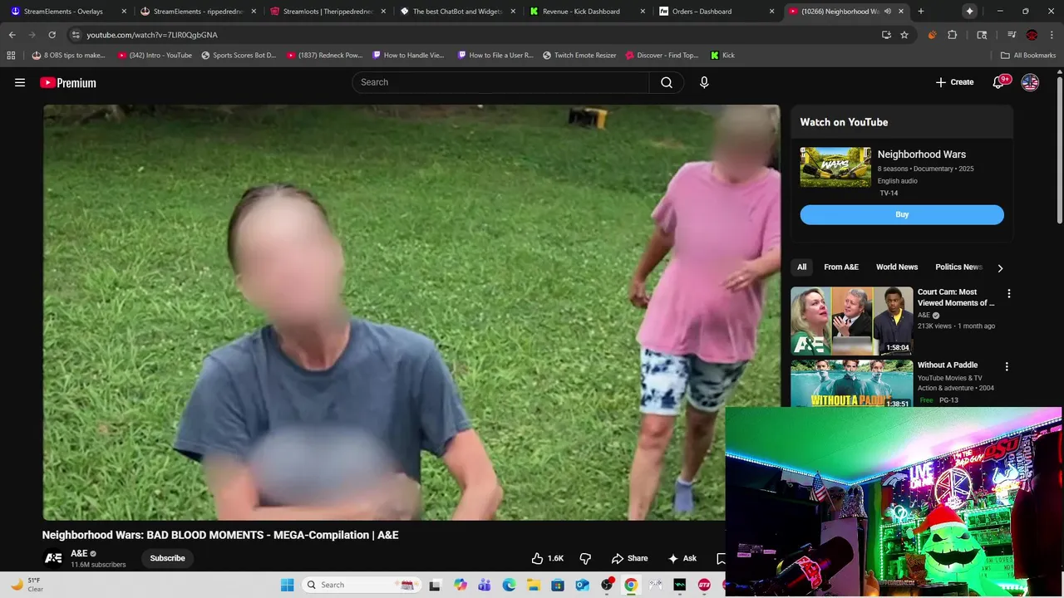Open Chrome media controls icon

click(1012, 35)
